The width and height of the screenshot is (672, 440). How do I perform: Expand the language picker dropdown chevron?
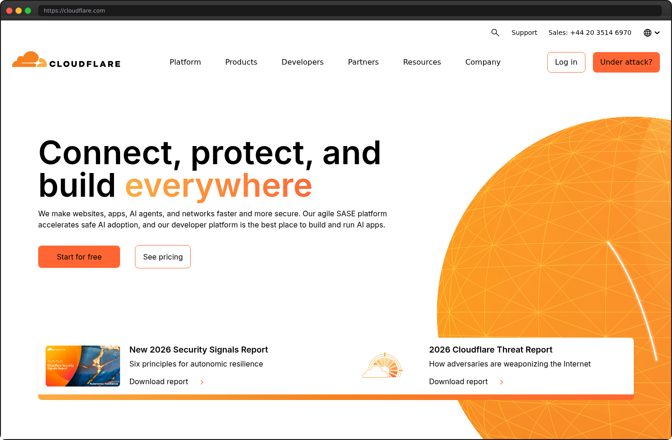coord(657,33)
